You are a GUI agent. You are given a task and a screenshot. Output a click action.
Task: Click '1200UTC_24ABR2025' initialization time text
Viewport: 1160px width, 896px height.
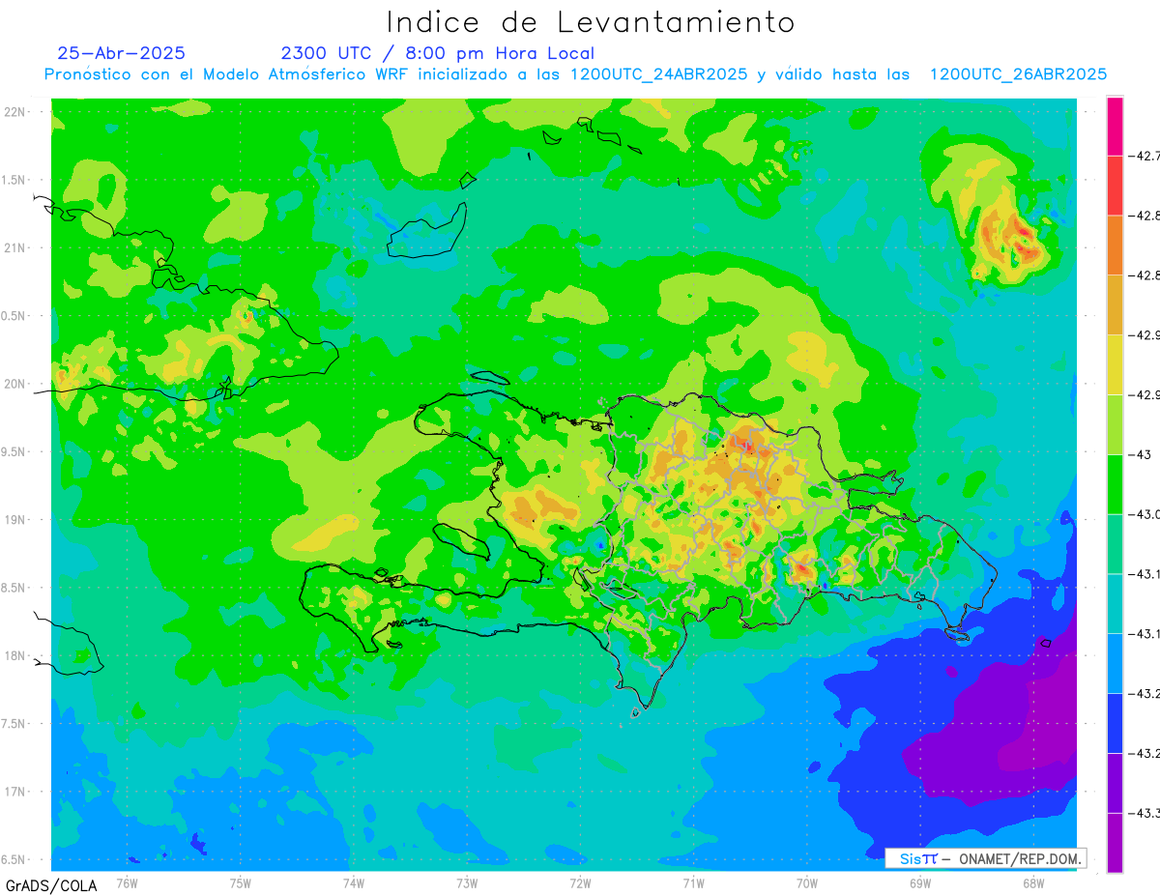coord(658,74)
